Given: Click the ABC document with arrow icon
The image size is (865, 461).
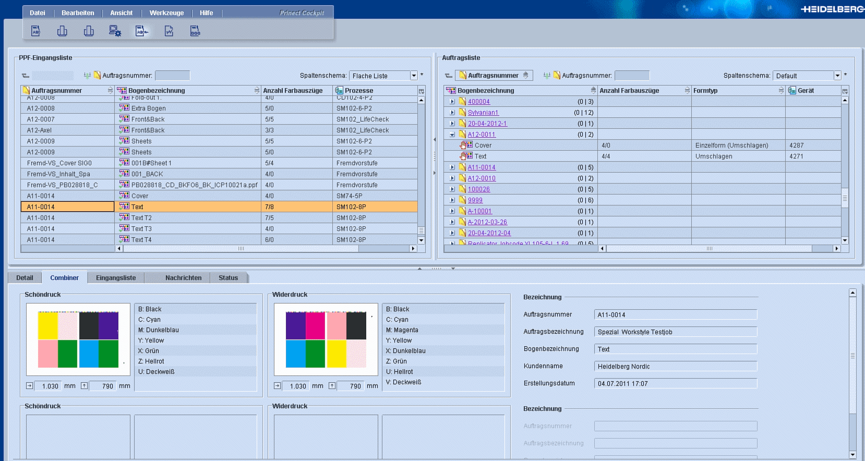Looking at the screenshot, I should coord(141,31).
